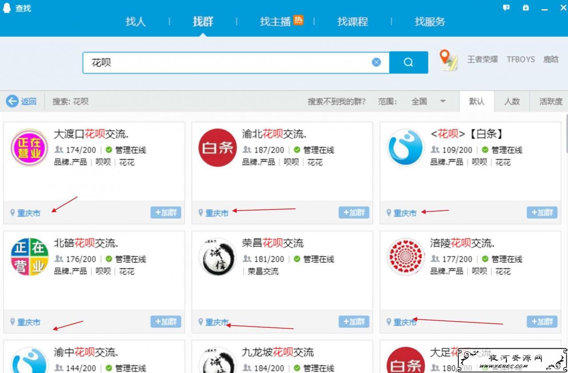Open 九龙坡花呗交流 group avatar

pyautogui.click(x=217, y=360)
